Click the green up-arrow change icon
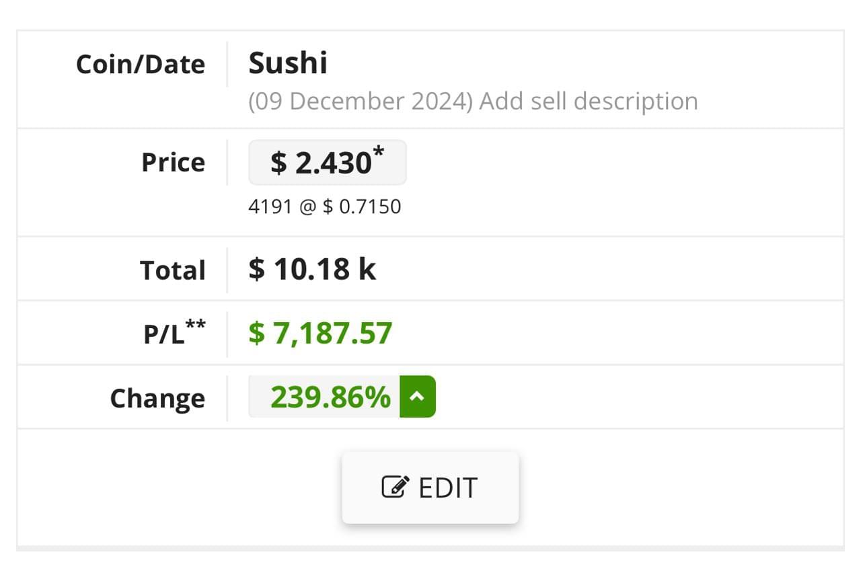The height and width of the screenshot is (581, 861). [418, 397]
